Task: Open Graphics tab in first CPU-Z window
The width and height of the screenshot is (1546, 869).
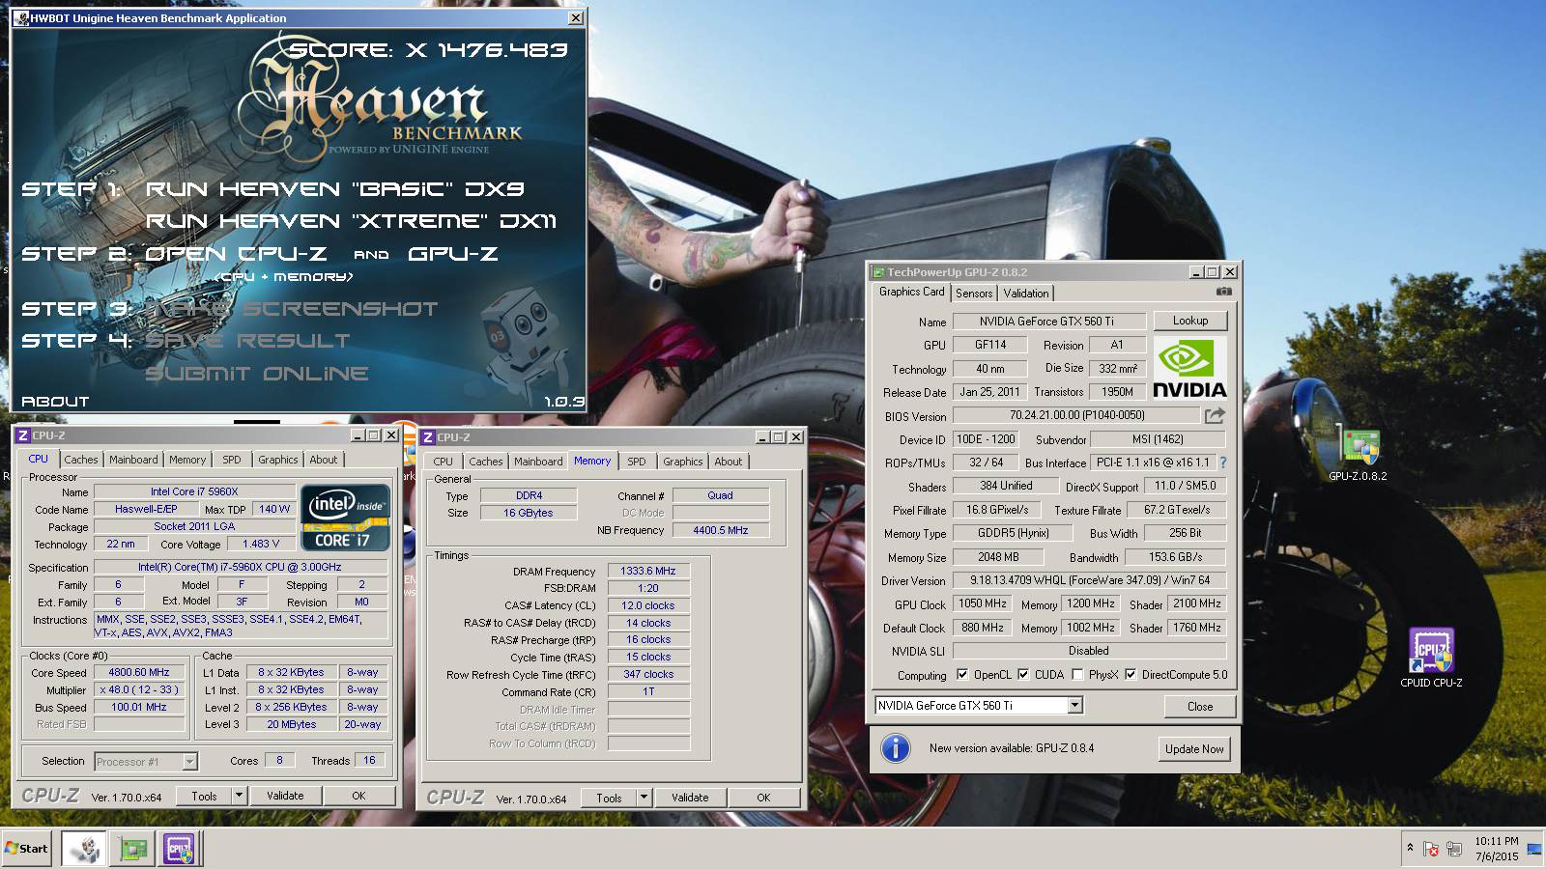Action: [277, 460]
